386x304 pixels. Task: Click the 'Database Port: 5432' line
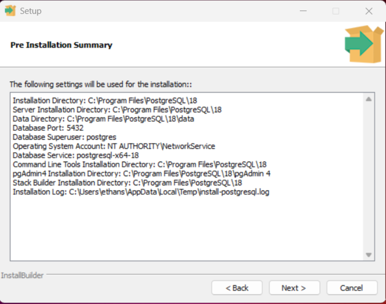click(48, 128)
